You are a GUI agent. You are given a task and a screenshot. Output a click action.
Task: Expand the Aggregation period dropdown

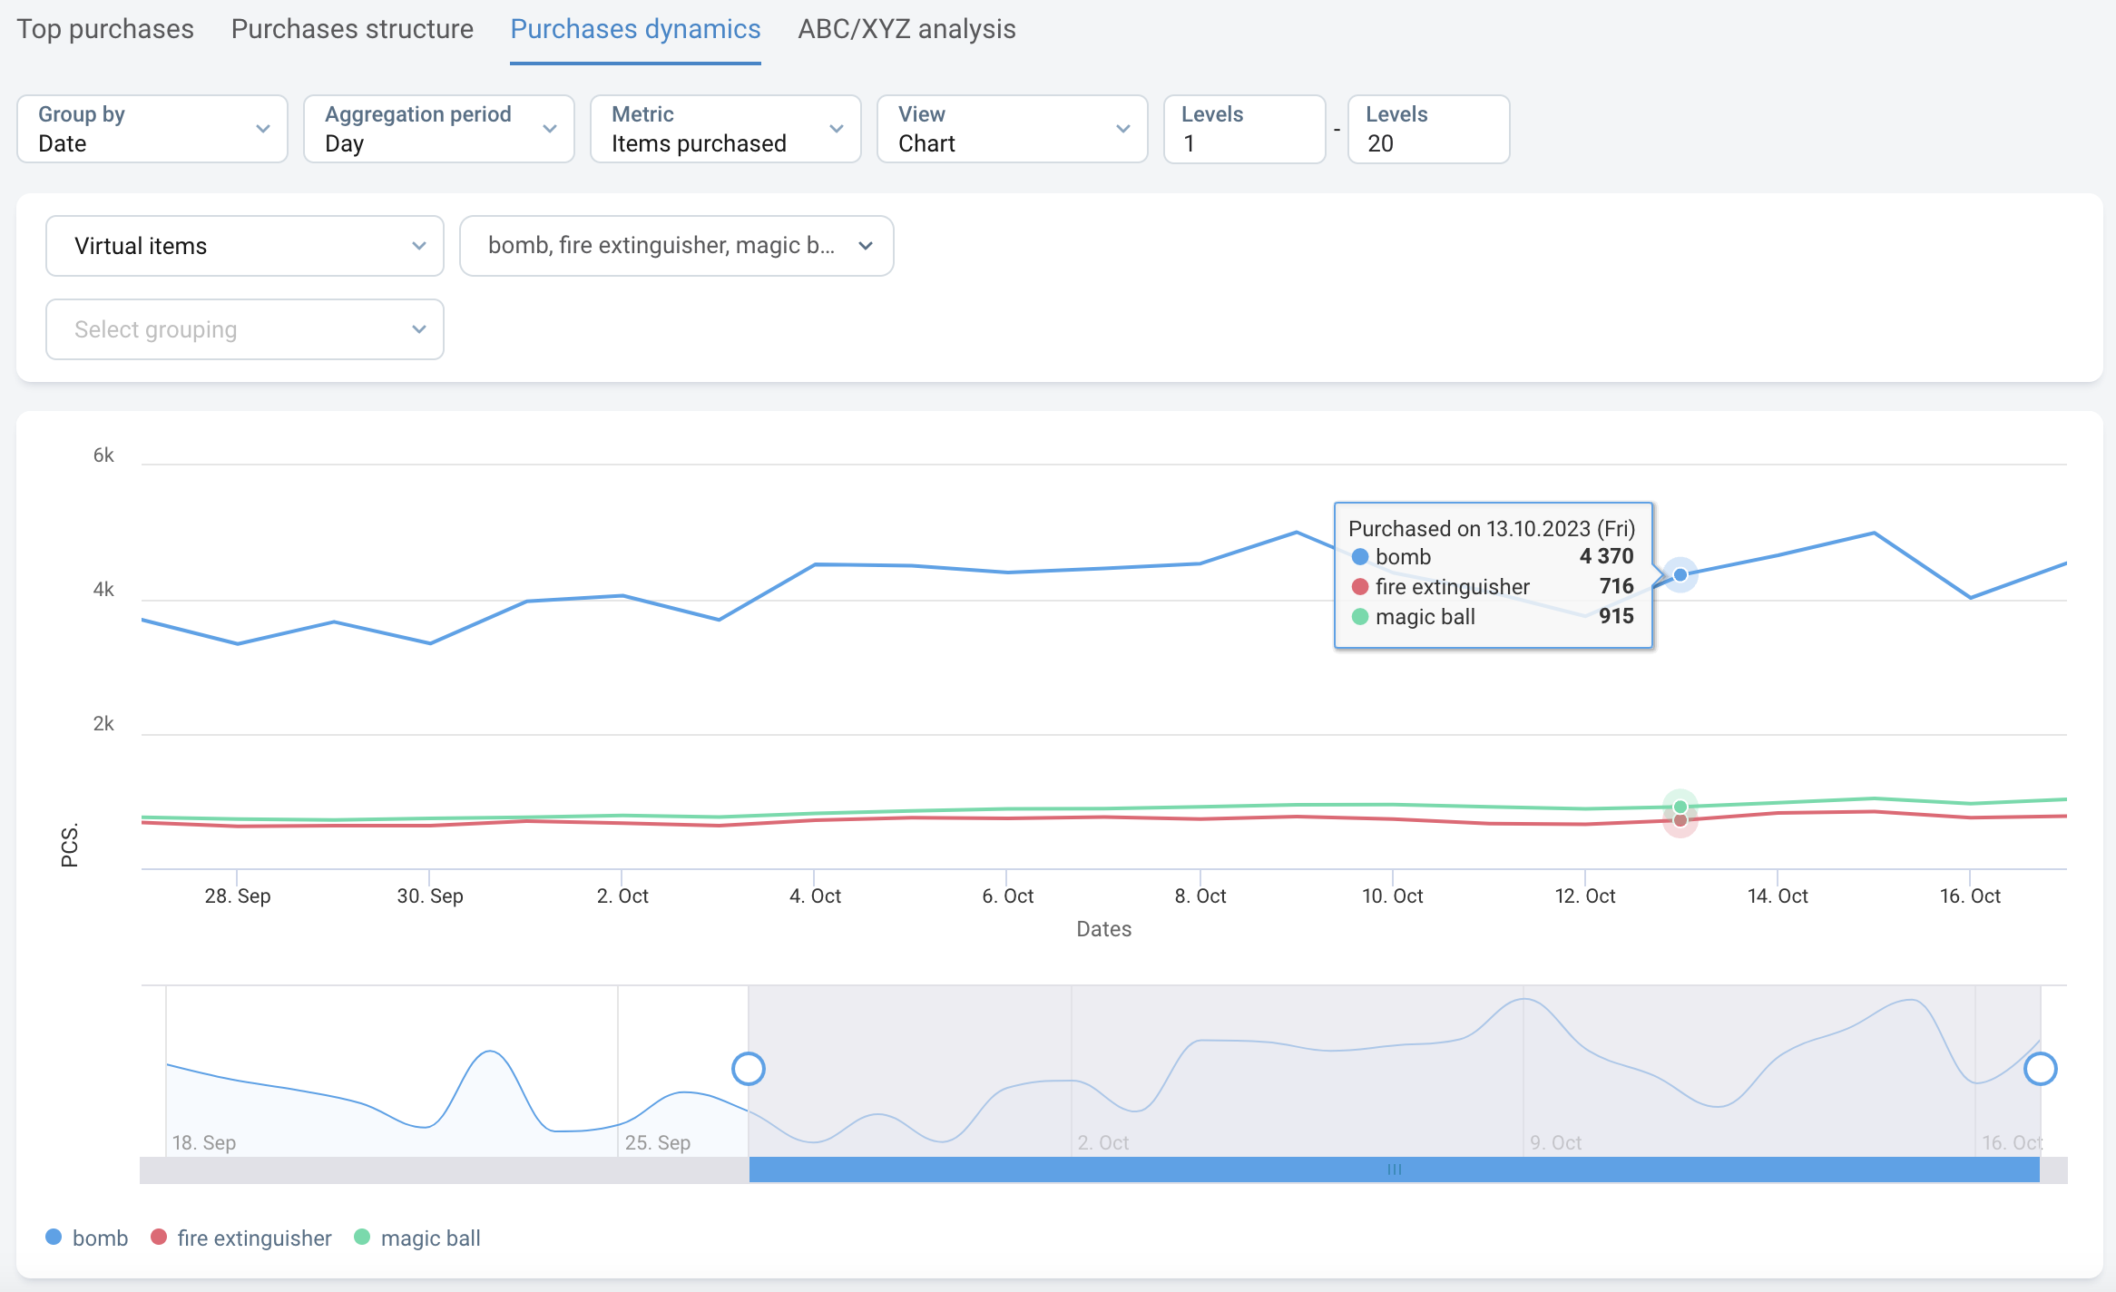point(439,129)
